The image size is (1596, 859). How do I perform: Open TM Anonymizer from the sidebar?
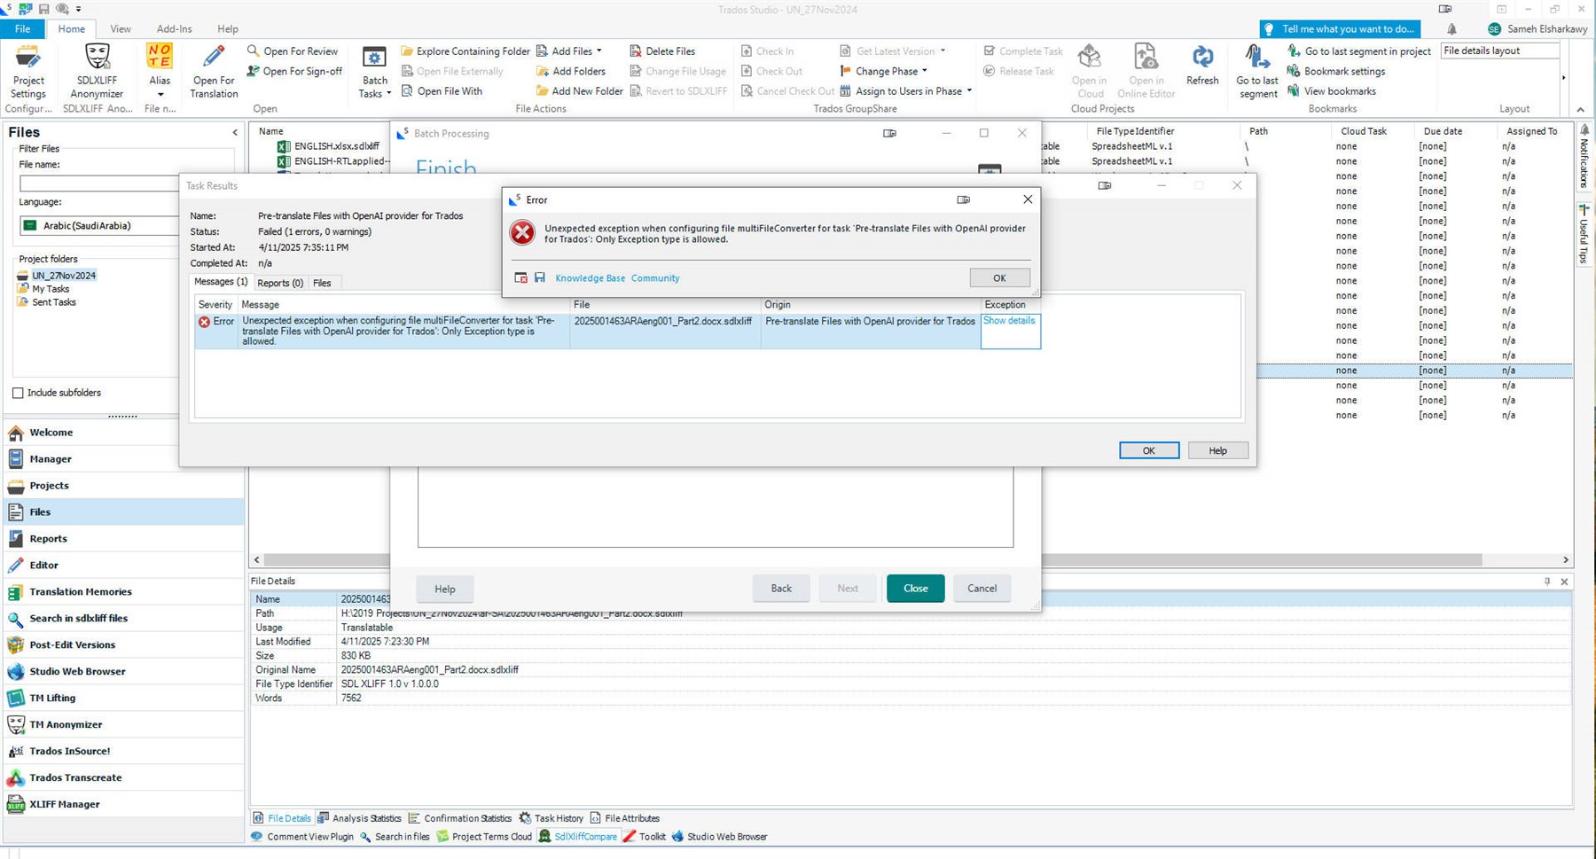pyautogui.click(x=63, y=724)
